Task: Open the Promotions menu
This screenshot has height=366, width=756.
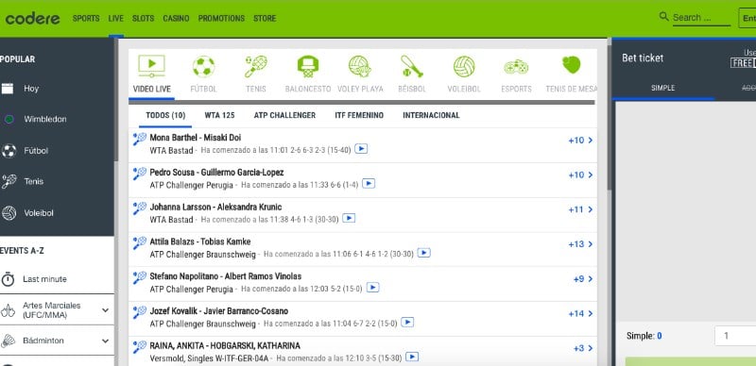Action: coord(221,18)
